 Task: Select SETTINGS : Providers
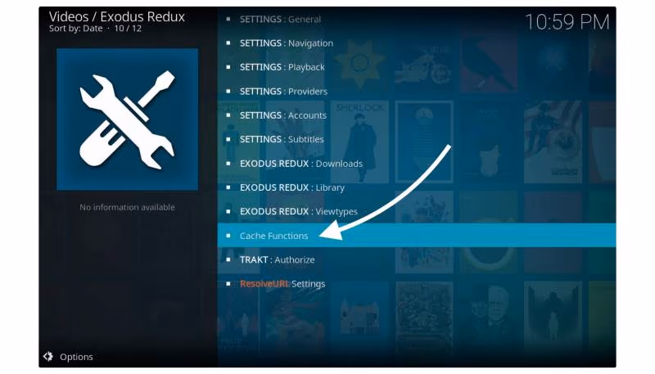click(x=417, y=91)
